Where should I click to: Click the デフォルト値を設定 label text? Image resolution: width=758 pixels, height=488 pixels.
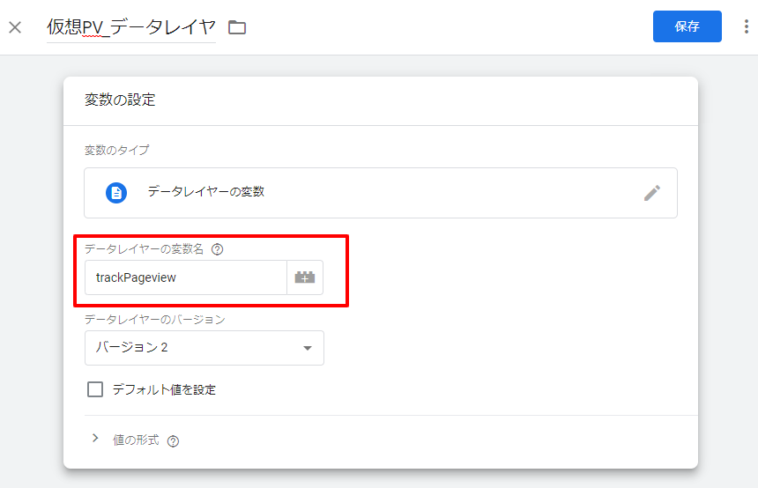164,389
